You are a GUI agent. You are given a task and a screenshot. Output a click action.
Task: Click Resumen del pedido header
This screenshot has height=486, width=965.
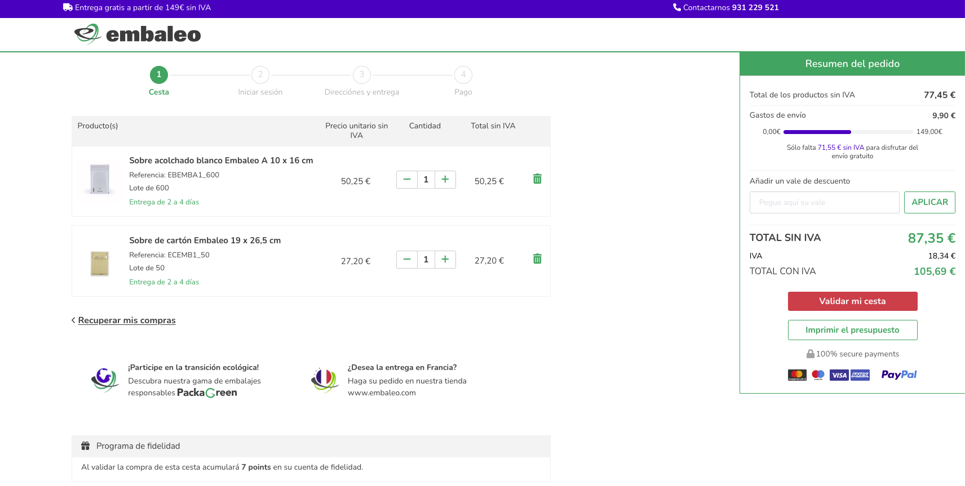852,64
